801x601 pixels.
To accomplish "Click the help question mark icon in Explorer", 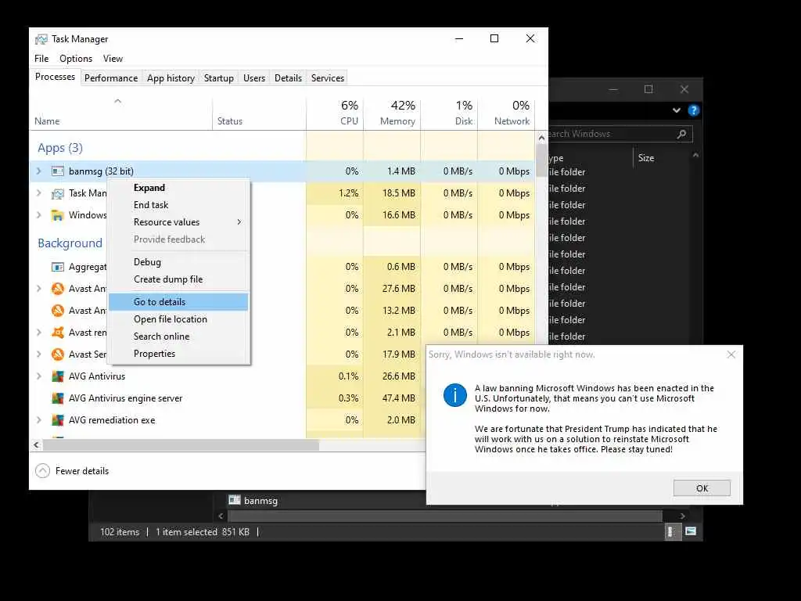I will pos(693,110).
